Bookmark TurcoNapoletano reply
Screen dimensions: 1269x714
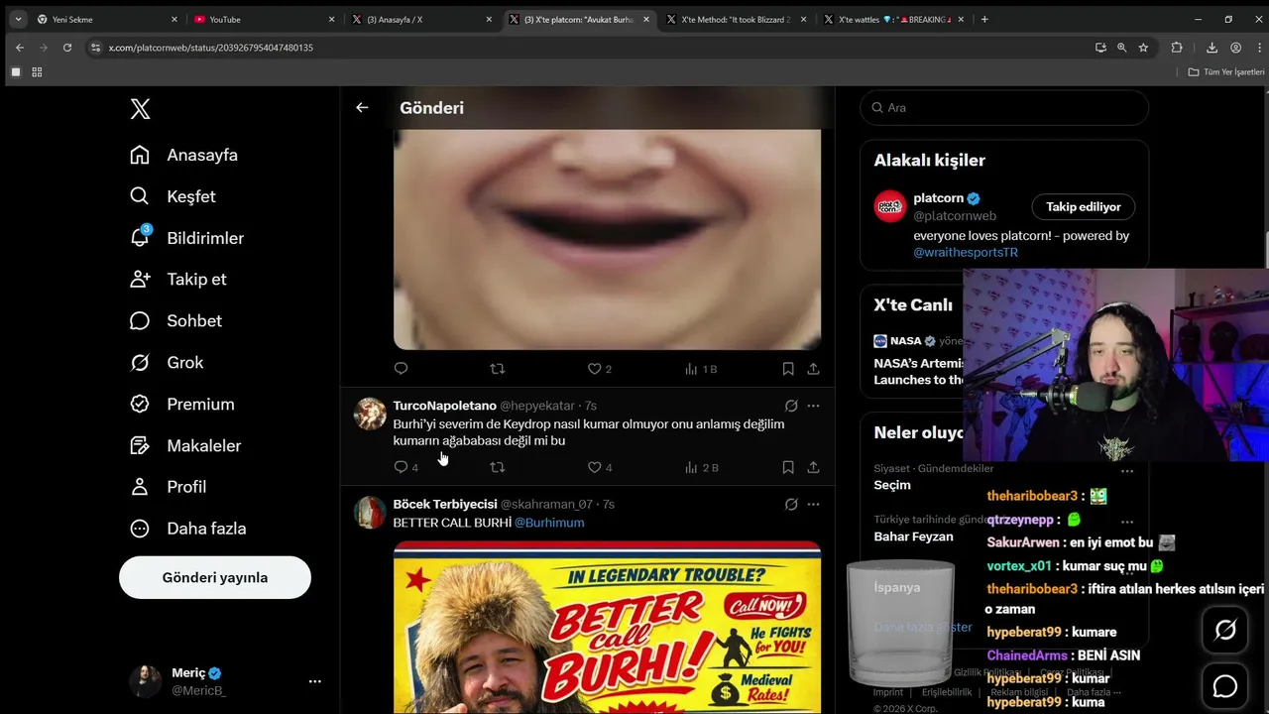[x=788, y=467]
